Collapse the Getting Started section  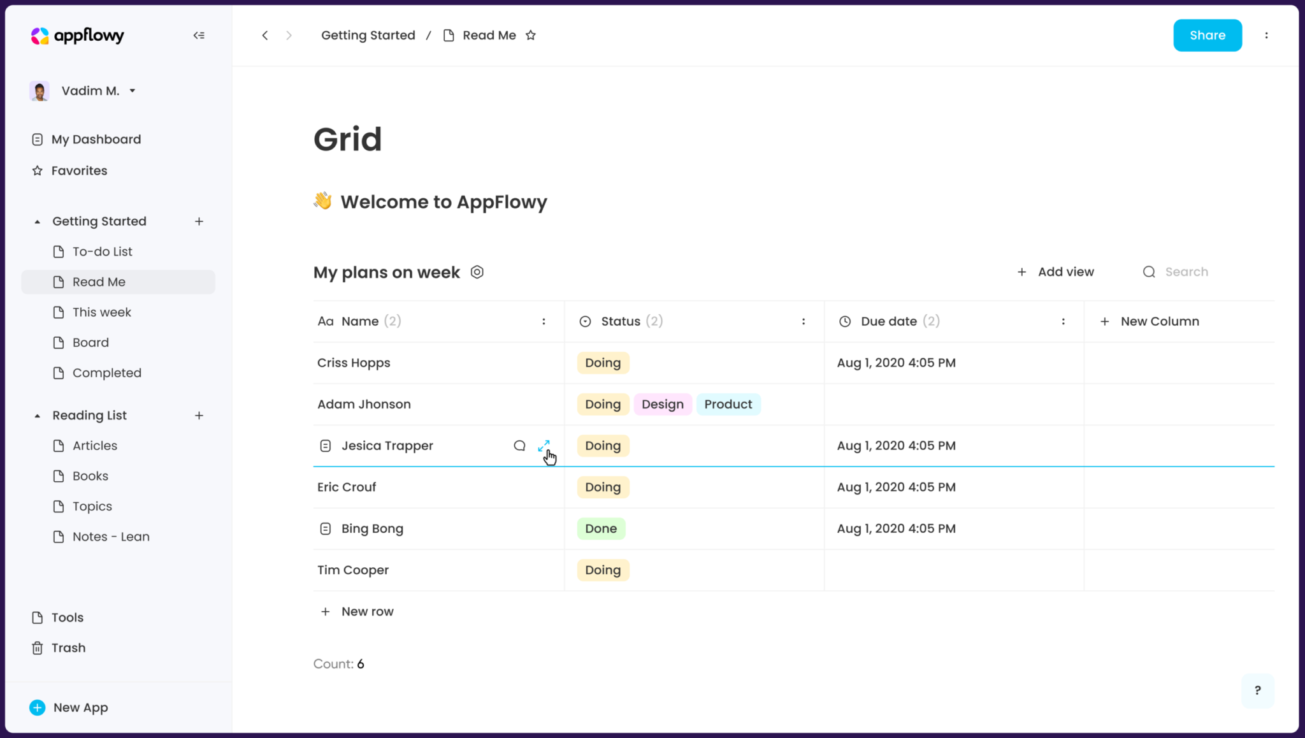click(x=38, y=222)
